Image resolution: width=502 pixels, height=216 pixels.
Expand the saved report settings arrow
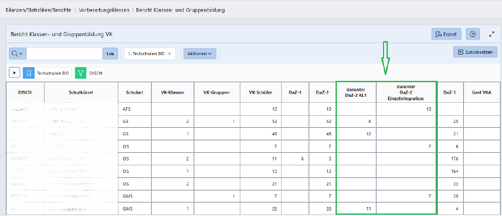pyautogui.click(x=15, y=73)
